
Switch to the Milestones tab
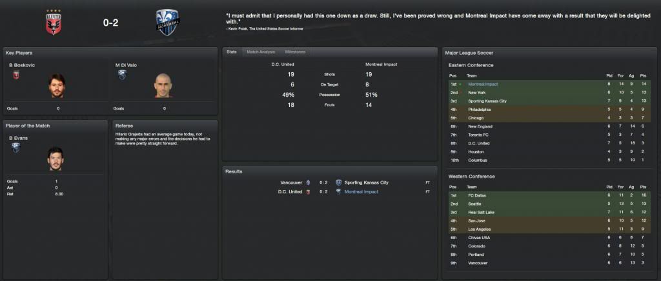[295, 51]
